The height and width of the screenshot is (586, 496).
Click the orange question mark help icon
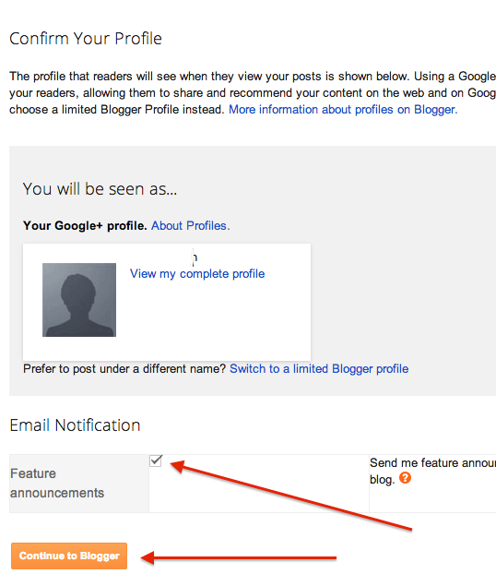coord(405,478)
